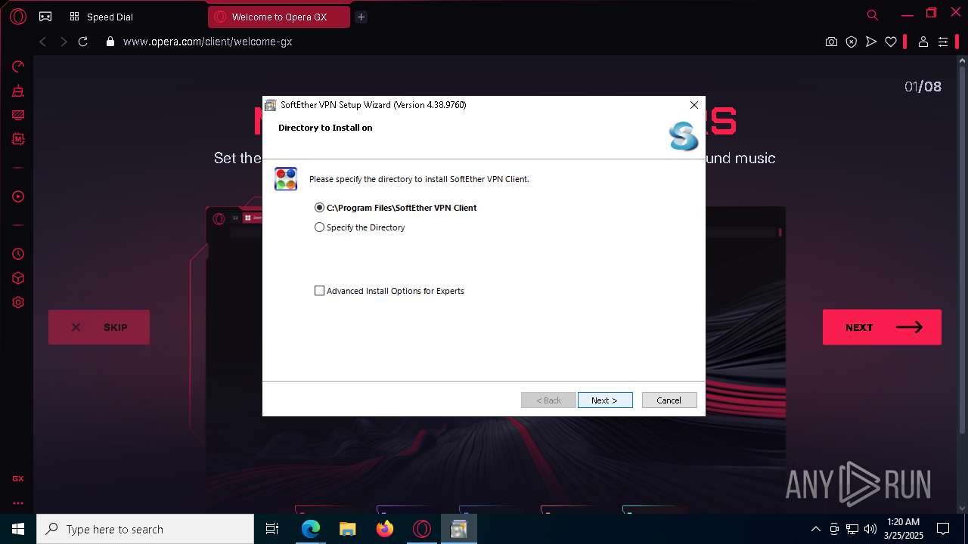968x544 pixels.
Task: Open the CPU limiter sidebar icon
Action: (x=18, y=139)
